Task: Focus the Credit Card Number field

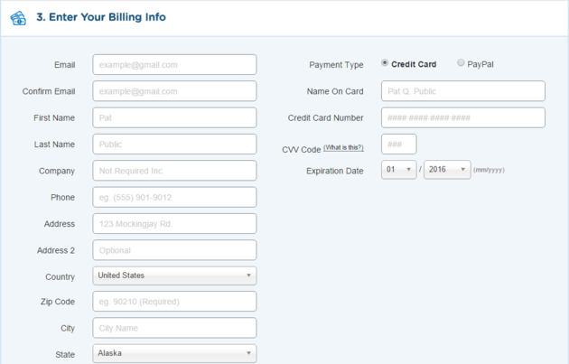Action: pyautogui.click(x=463, y=117)
